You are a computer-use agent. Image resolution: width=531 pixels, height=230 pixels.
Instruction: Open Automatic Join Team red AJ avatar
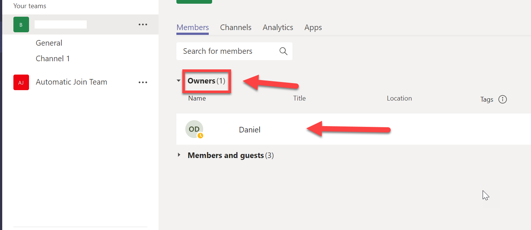coord(21,82)
